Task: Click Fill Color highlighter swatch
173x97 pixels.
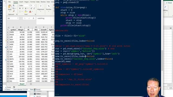Action: pyautogui.click(x=25, y=11)
